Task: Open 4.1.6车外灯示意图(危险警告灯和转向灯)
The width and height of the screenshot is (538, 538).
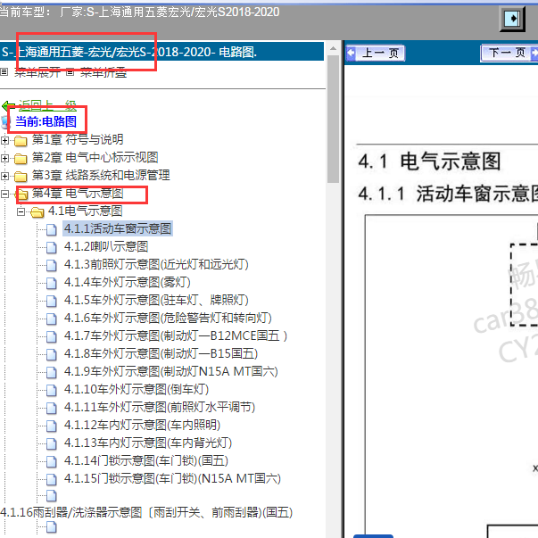Action: 168,318
